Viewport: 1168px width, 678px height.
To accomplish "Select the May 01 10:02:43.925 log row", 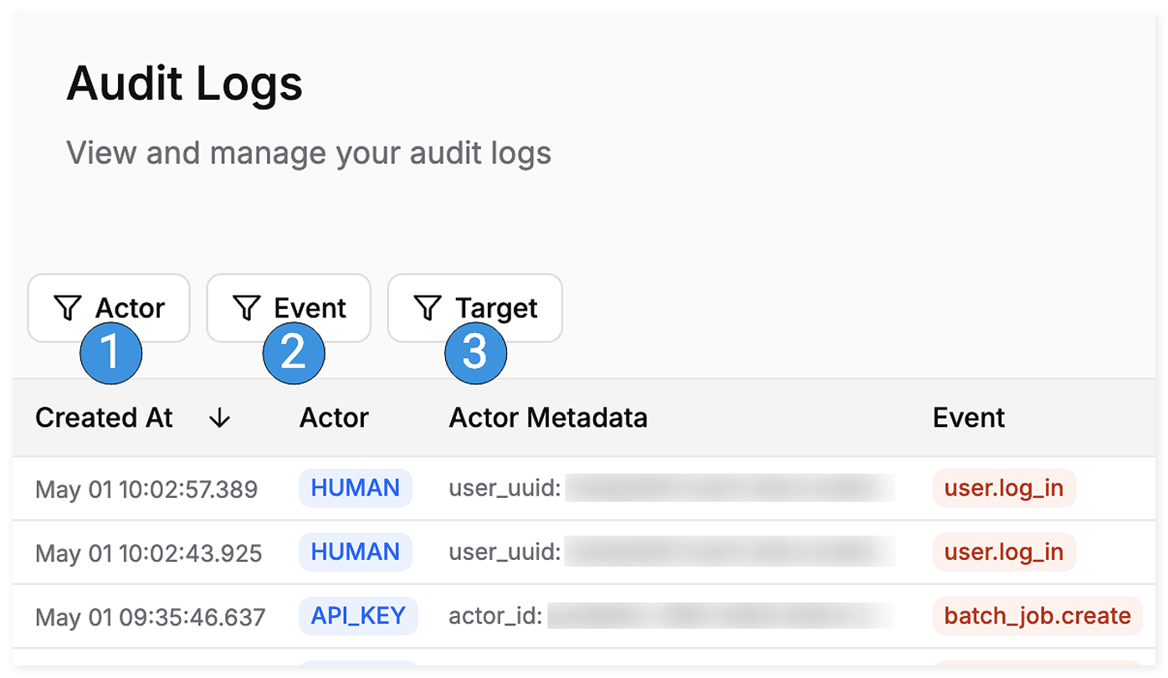I will [x=584, y=552].
